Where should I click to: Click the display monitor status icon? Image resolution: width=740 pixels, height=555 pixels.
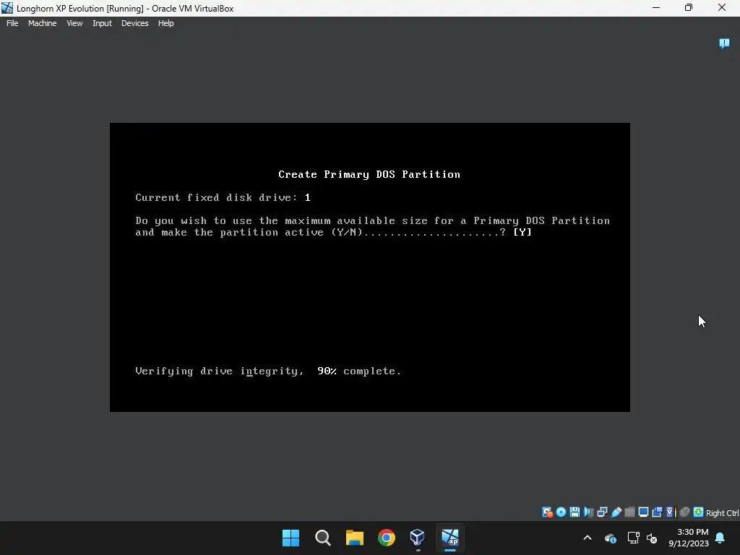(x=643, y=512)
